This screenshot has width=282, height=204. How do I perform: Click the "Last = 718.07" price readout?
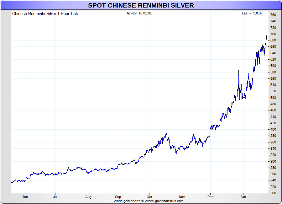[x=252, y=13]
